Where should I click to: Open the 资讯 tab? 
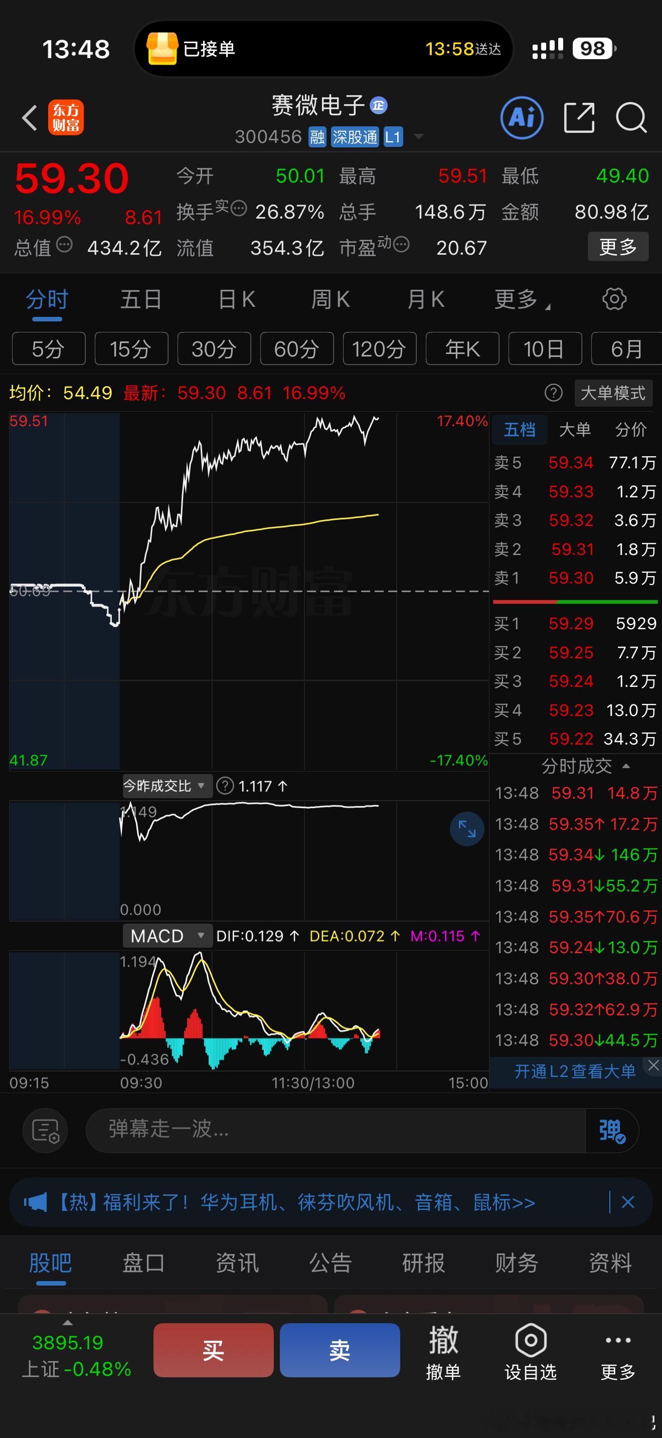click(x=237, y=1264)
